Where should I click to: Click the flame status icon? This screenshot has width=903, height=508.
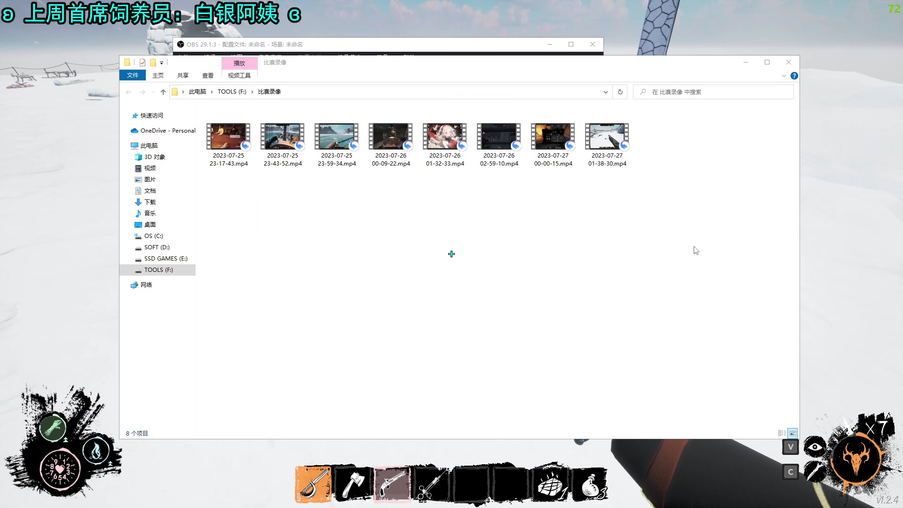96,450
